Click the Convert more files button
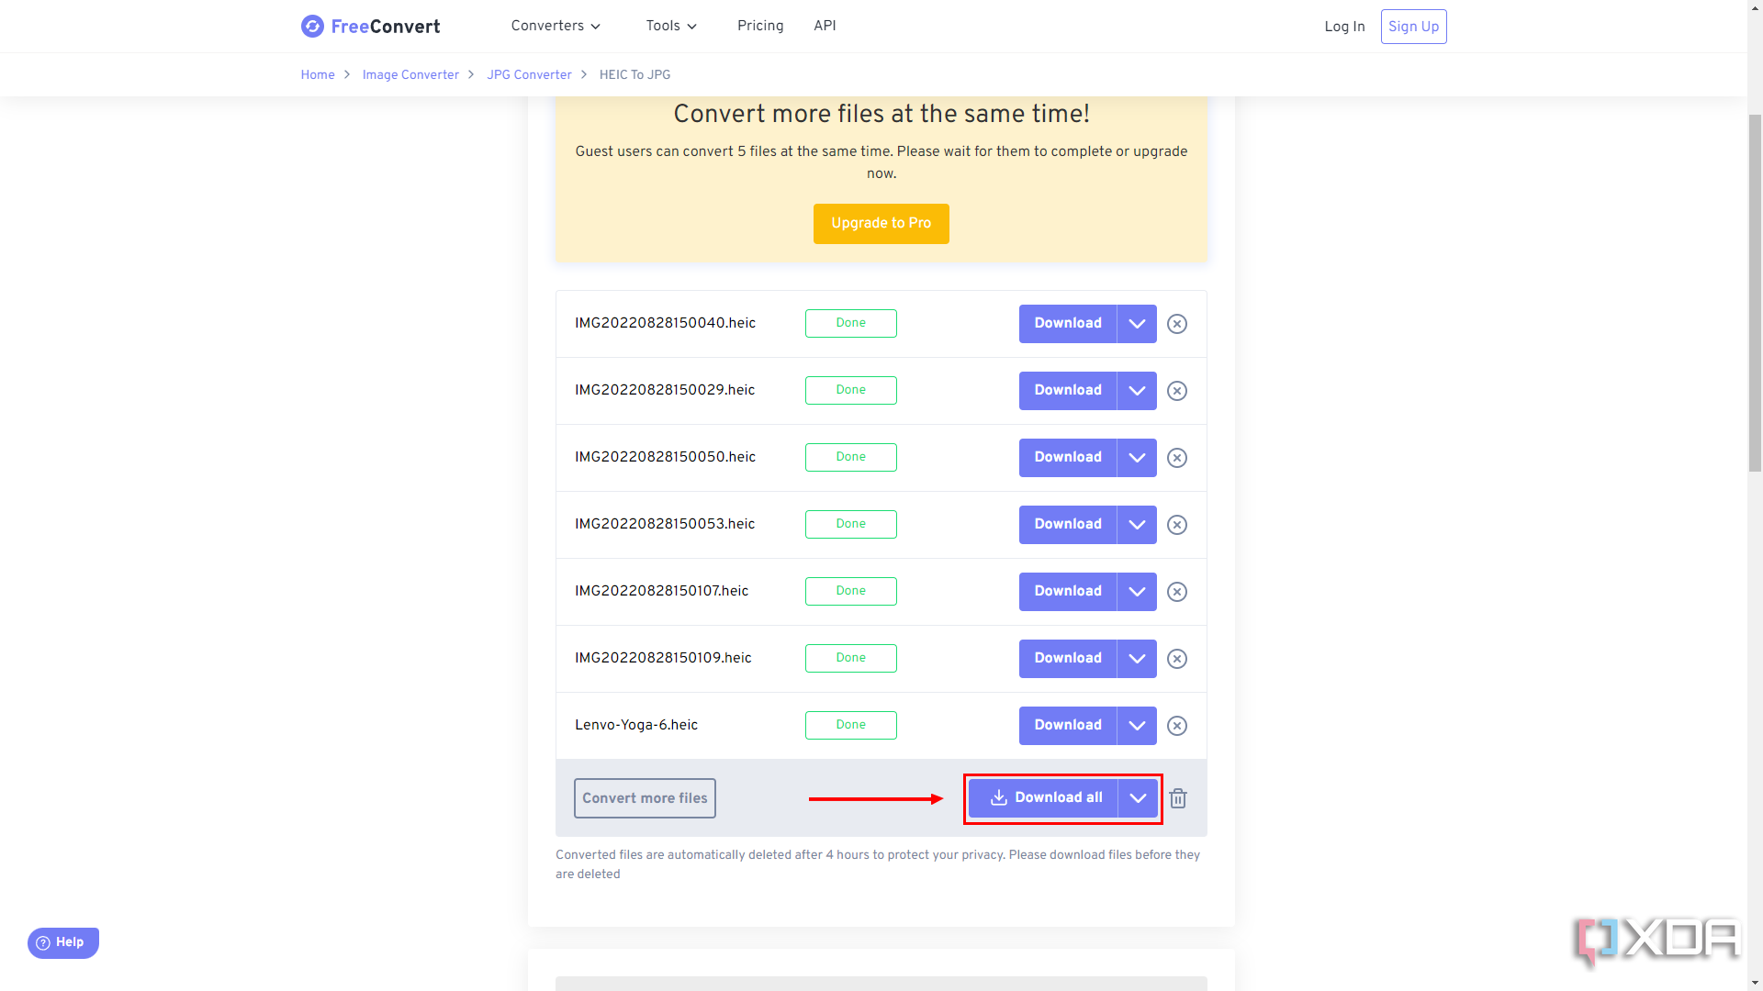 (643, 797)
